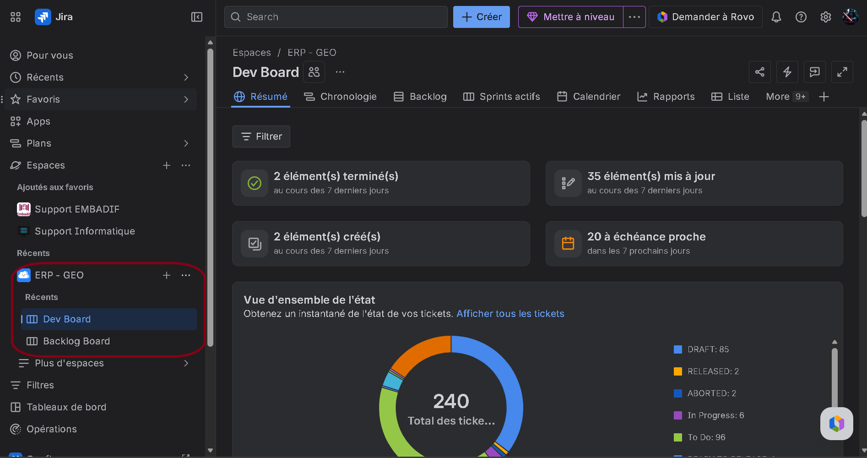
Task: Open the notifications bell
Action: [x=776, y=17]
